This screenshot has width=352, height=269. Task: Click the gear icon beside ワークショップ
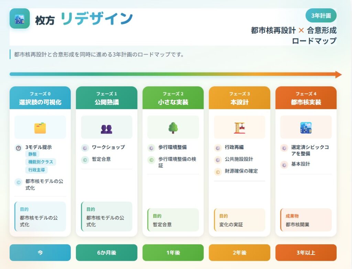(85, 148)
